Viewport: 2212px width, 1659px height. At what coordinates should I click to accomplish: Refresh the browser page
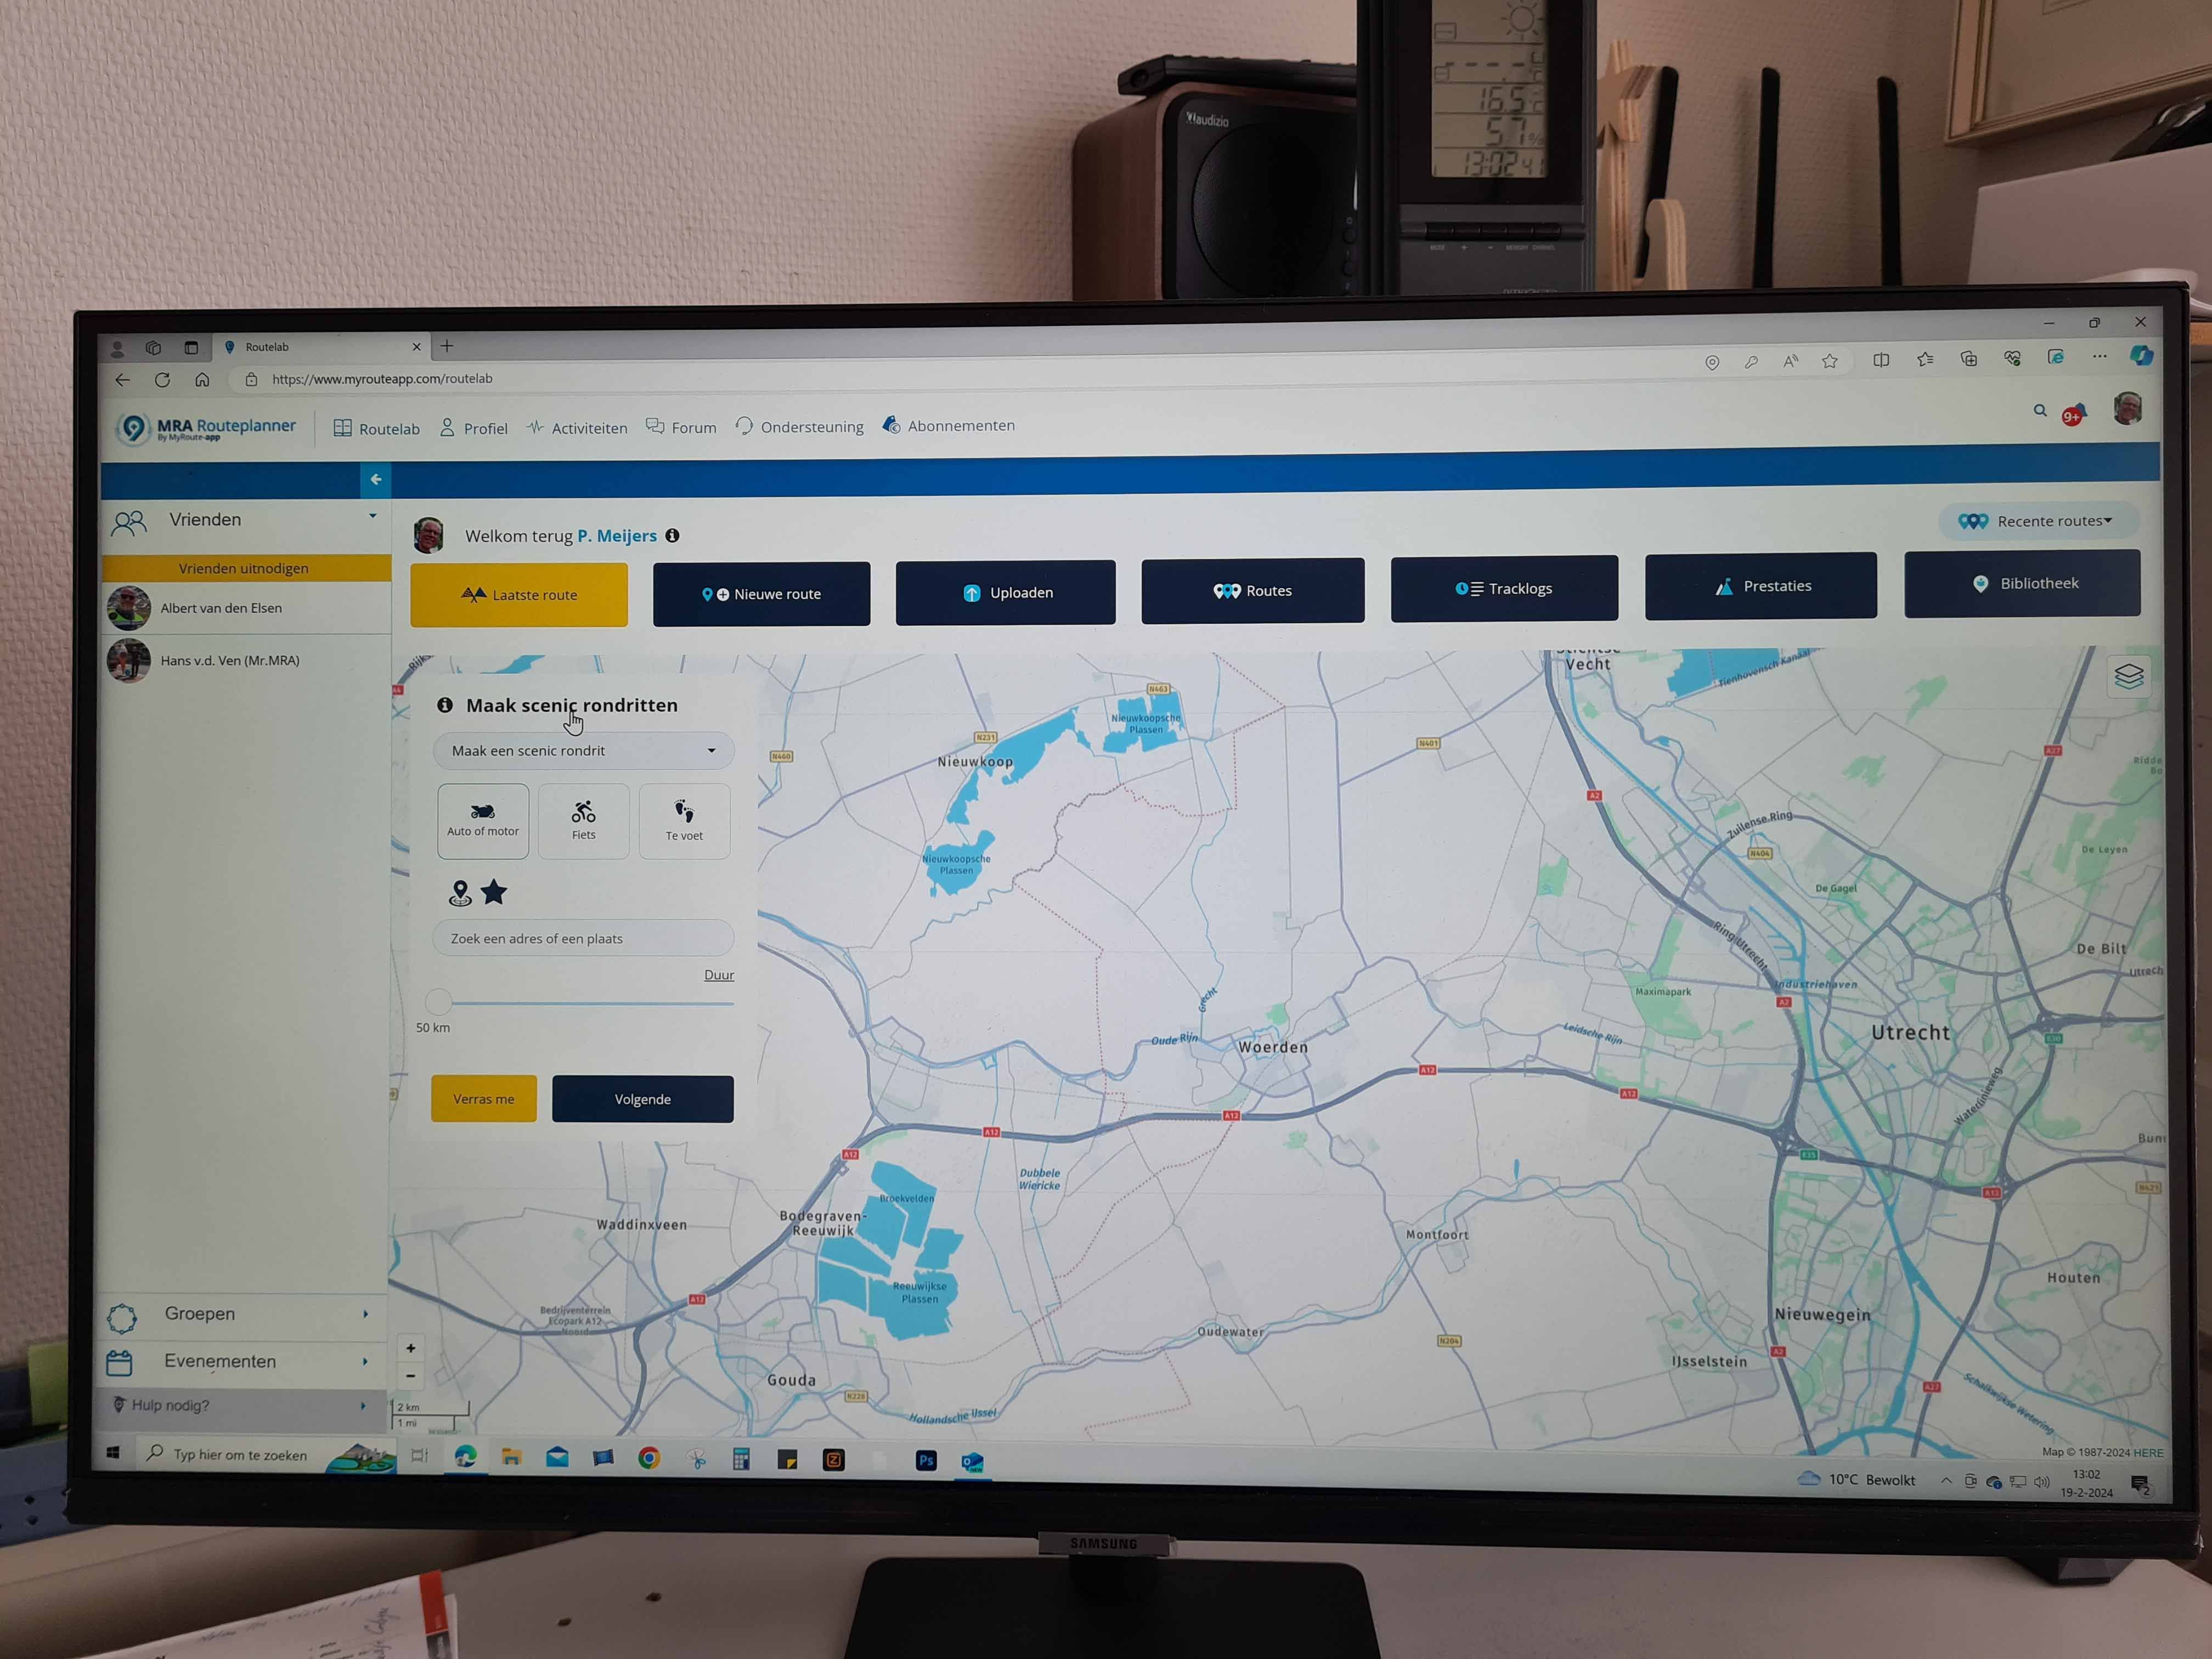[162, 380]
